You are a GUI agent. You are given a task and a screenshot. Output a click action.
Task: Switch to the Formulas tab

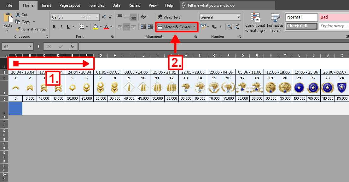[x=96, y=5]
